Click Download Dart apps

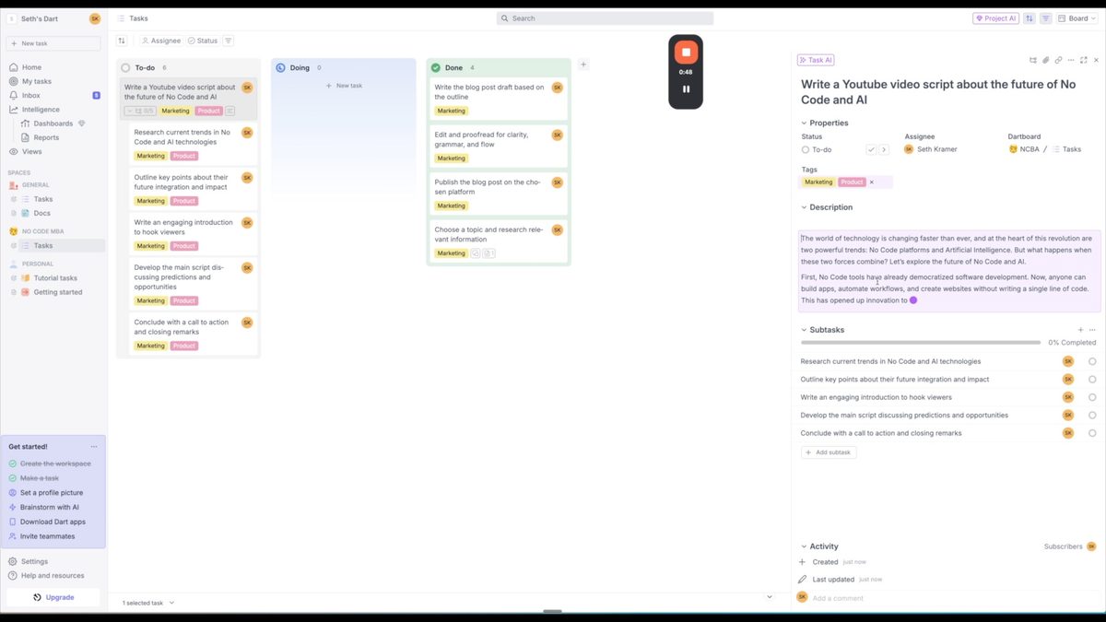point(53,522)
